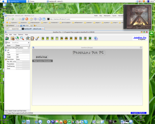Open the File menu in AutoRun Pro
The width and height of the screenshot is (155, 124).
pyautogui.click(x=6, y=35)
